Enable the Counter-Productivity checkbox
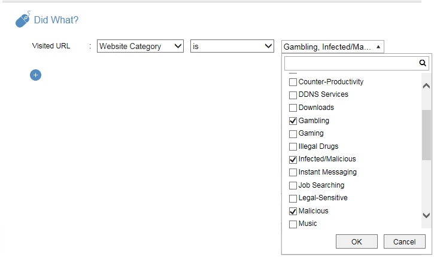 click(293, 82)
